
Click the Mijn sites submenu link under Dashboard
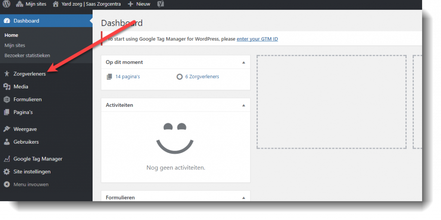coord(15,45)
